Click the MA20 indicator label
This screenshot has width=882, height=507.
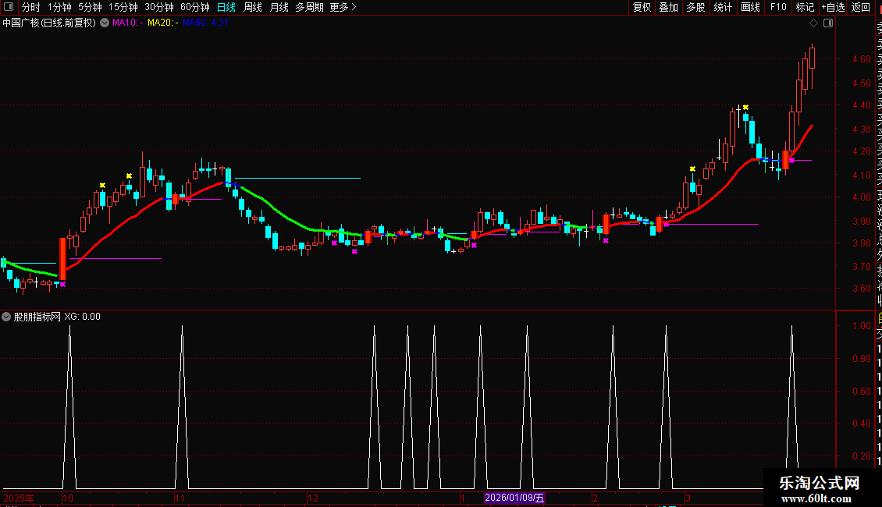tap(163, 23)
